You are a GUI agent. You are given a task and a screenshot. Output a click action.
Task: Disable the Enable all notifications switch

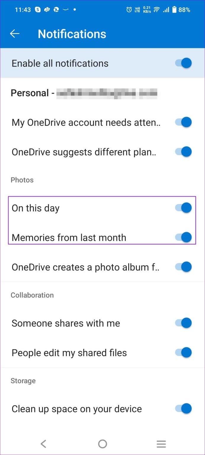tap(183, 63)
